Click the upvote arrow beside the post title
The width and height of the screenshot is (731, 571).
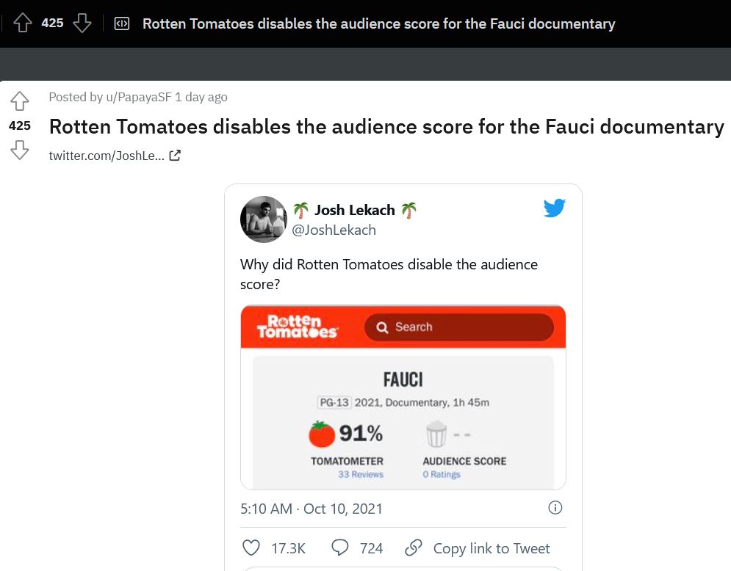point(20,101)
